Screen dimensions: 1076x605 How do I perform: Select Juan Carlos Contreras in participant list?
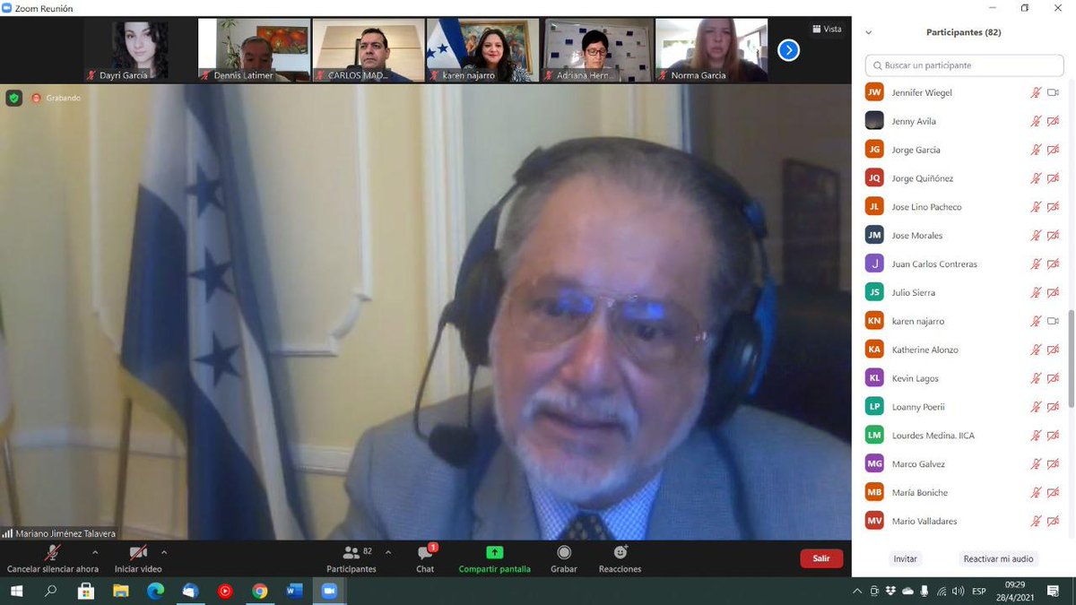[x=964, y=264]
